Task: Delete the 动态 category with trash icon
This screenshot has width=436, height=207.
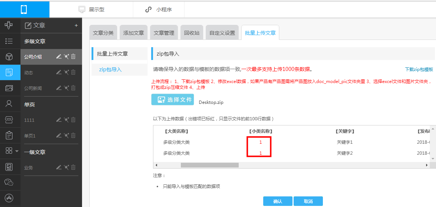Action: (73, 72)
